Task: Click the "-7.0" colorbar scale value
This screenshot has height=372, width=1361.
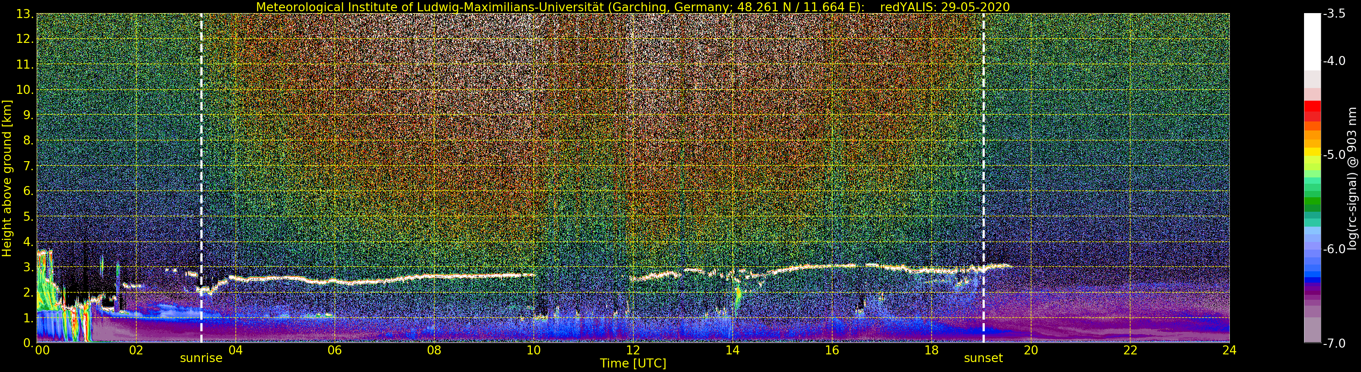Action: click(x=1334, y=343)
